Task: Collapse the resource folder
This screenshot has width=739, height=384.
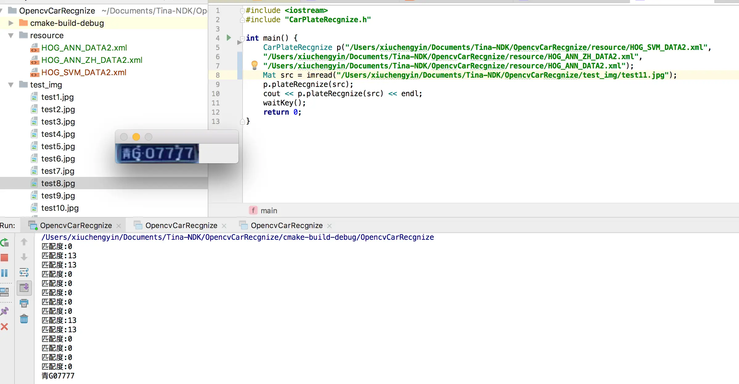Action: [x=11, y=35]
